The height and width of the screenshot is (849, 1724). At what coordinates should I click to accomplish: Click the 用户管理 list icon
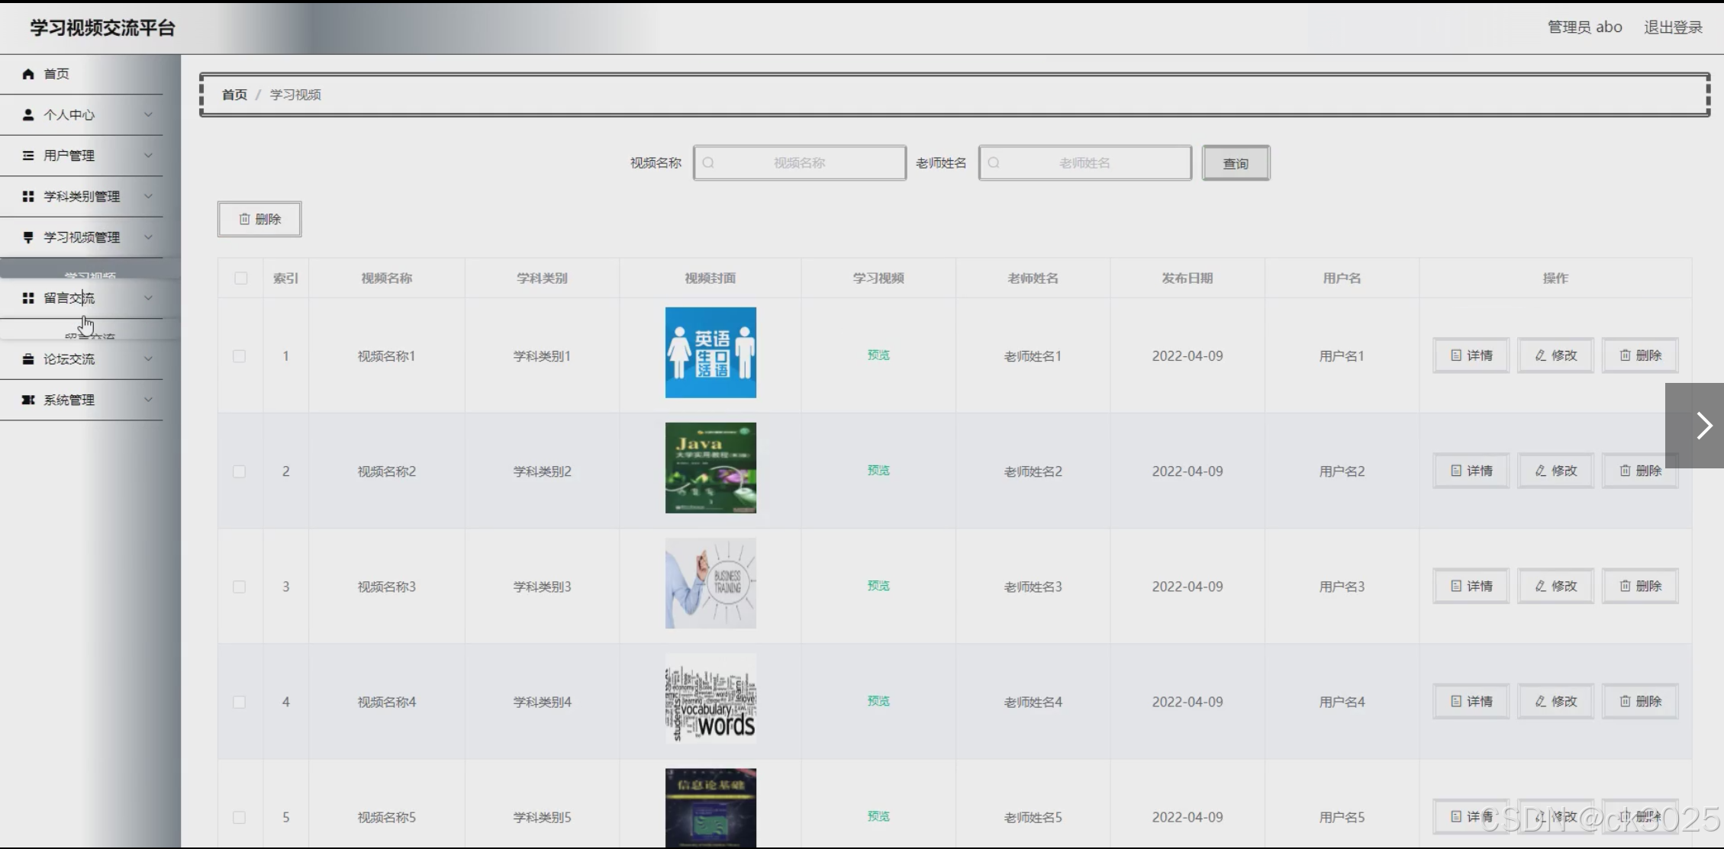[28, 156]
